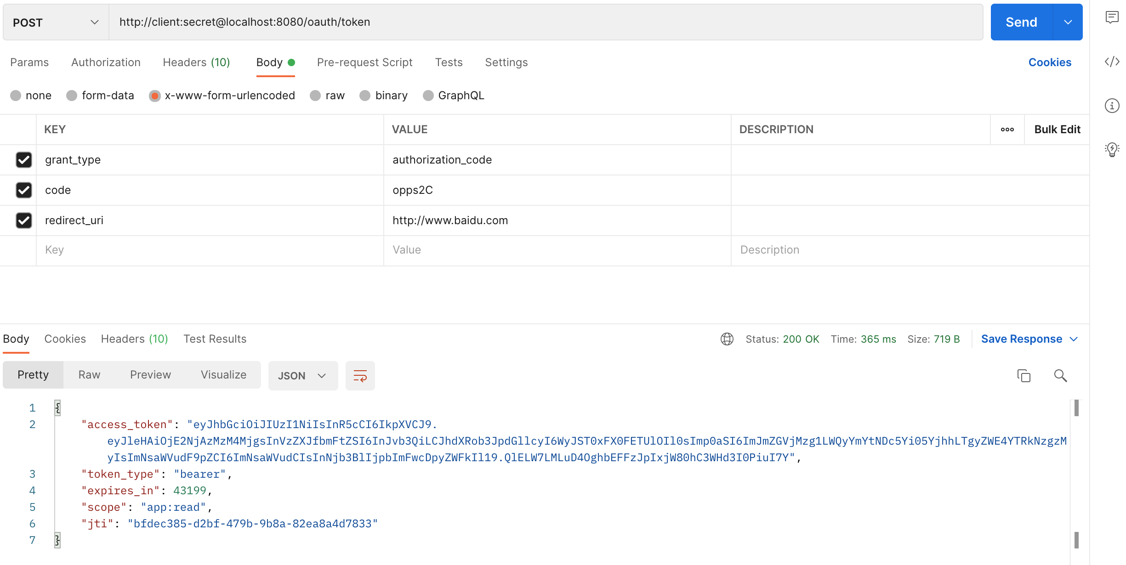Open the JSON format dropdown
Screen dimensions: 1126x565
click(x=302, y=376)
